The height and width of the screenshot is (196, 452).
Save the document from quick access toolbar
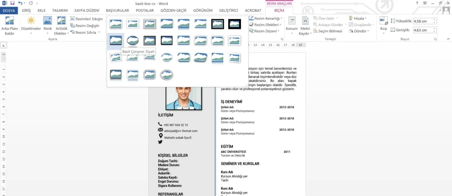tap(12, 3)
